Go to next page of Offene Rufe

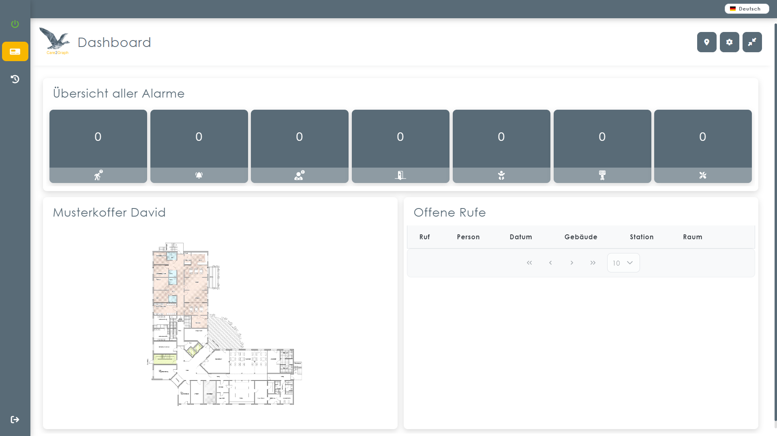(572, 263)
